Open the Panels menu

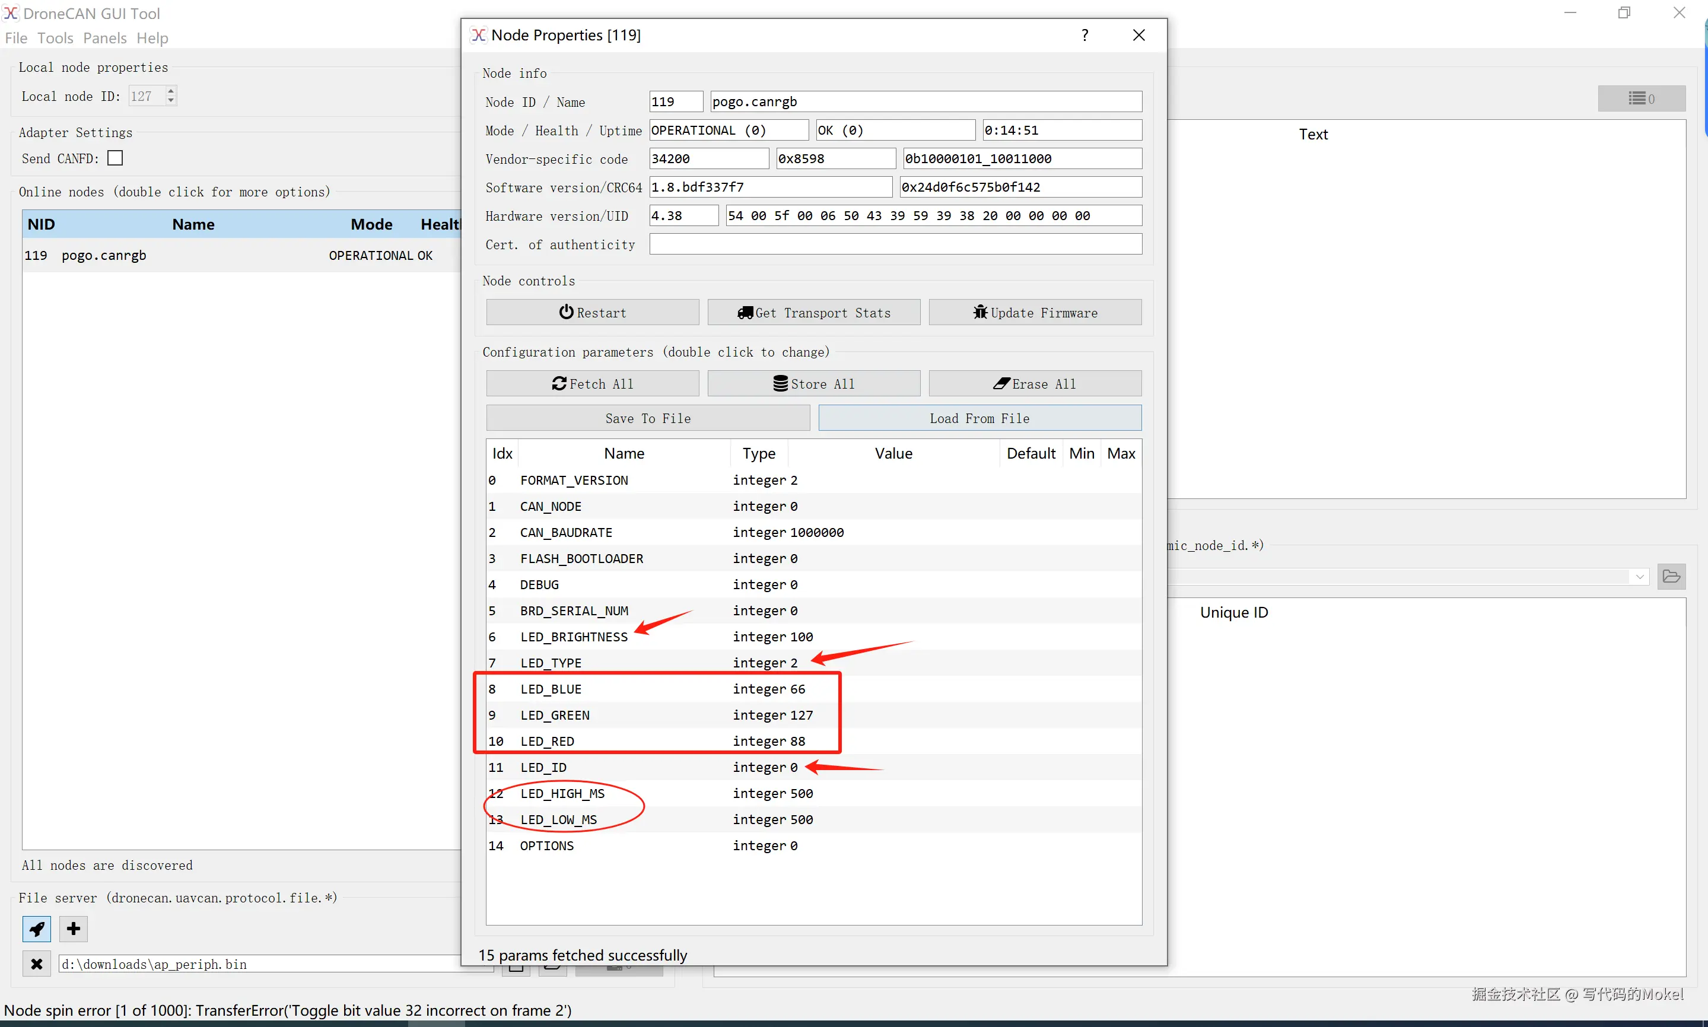point(104,38)
